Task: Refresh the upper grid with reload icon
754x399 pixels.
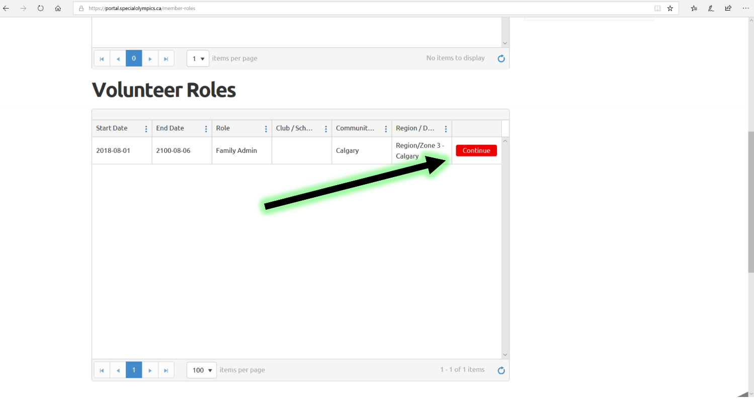Action: [x=501, y=58]
